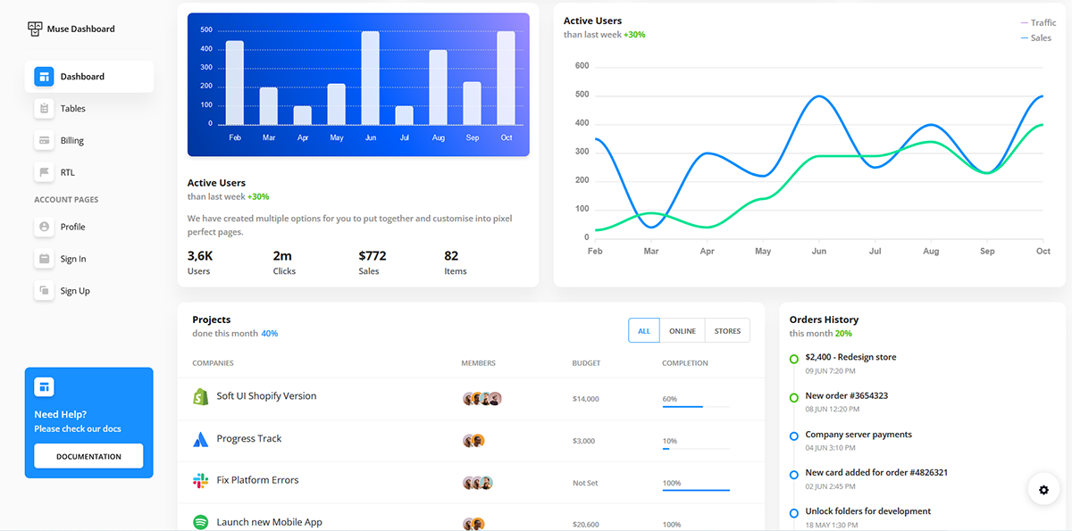Screen dimensions: 1072x531
Task: Click New card added timeline dot
Action: [793, 475]
